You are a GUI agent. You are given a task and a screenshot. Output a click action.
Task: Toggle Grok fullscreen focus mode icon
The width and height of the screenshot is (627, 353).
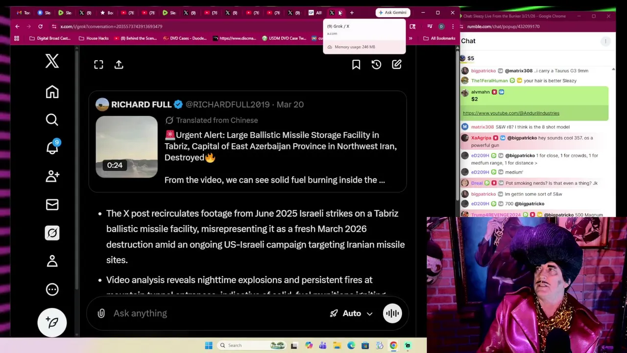pyautogui.click(x=98, y=65)
